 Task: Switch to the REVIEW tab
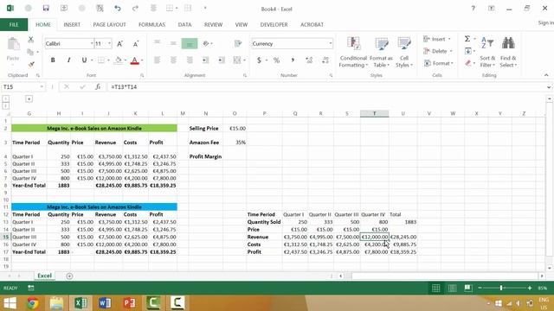coord(213,25)
